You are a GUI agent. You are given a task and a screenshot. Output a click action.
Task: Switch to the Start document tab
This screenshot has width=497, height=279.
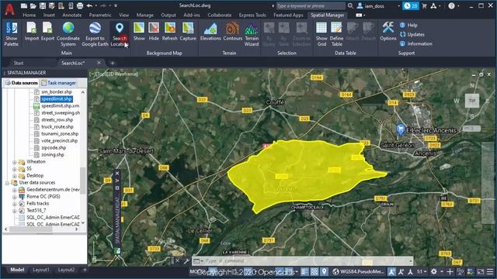(x=19, y=63)
